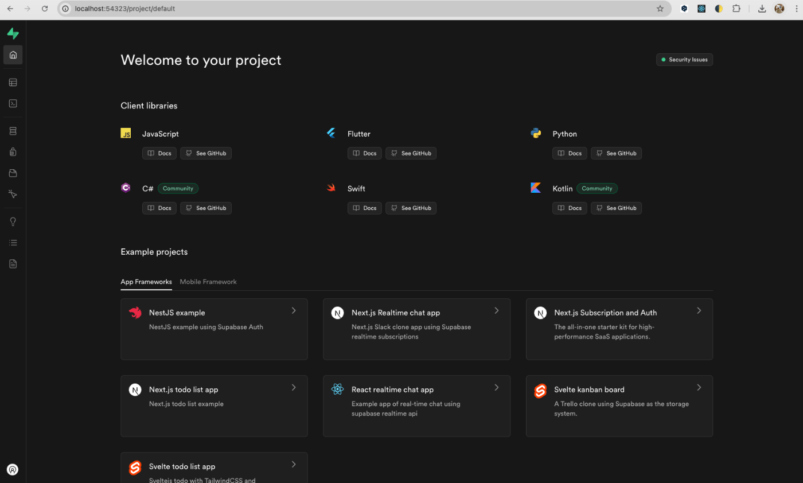Viewport: 803px width, 483px height.
Task: Click the Kotlin logo icon
Action: click(x=536, y=188)
